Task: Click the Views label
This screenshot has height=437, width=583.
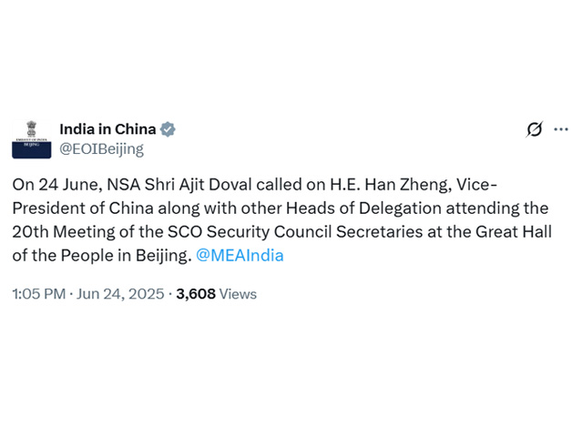Action: (239, 294)
